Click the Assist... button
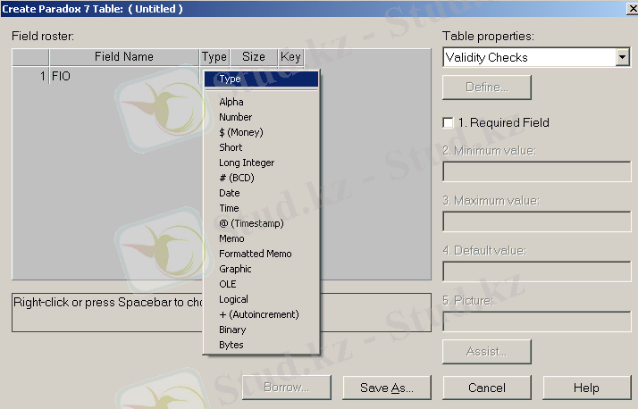The image size is (638, 409). click(x=487, y=351)
